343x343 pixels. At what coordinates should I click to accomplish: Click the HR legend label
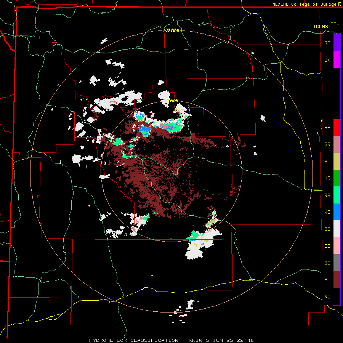tap(327, 178)
